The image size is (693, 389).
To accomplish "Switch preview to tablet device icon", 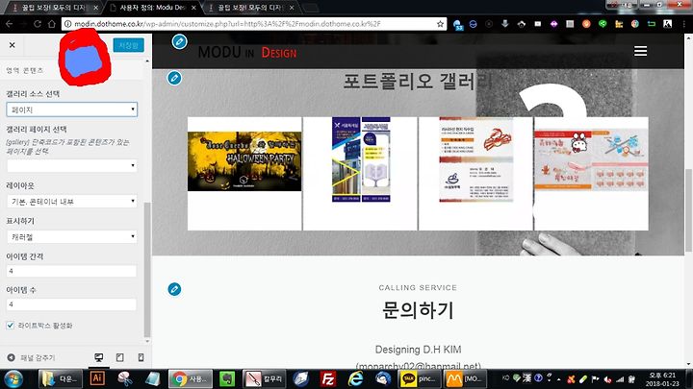I will (119, 357).
